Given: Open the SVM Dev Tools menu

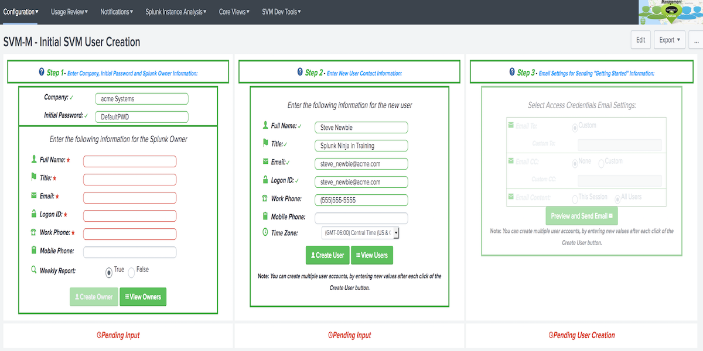Looking at the screenshot, I should [x=281, y=12].
